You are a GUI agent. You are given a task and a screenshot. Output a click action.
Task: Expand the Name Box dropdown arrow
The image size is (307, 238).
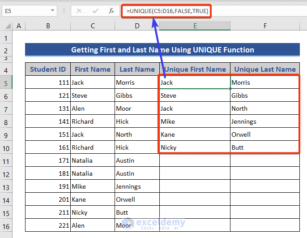pos(52,10)
